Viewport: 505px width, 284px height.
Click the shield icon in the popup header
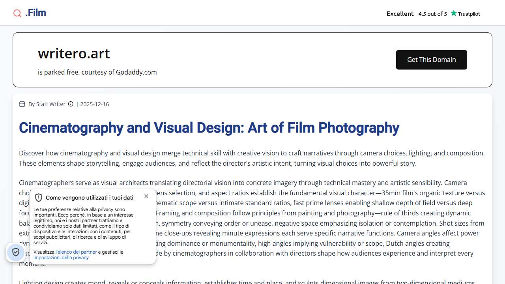click(39, 198)
